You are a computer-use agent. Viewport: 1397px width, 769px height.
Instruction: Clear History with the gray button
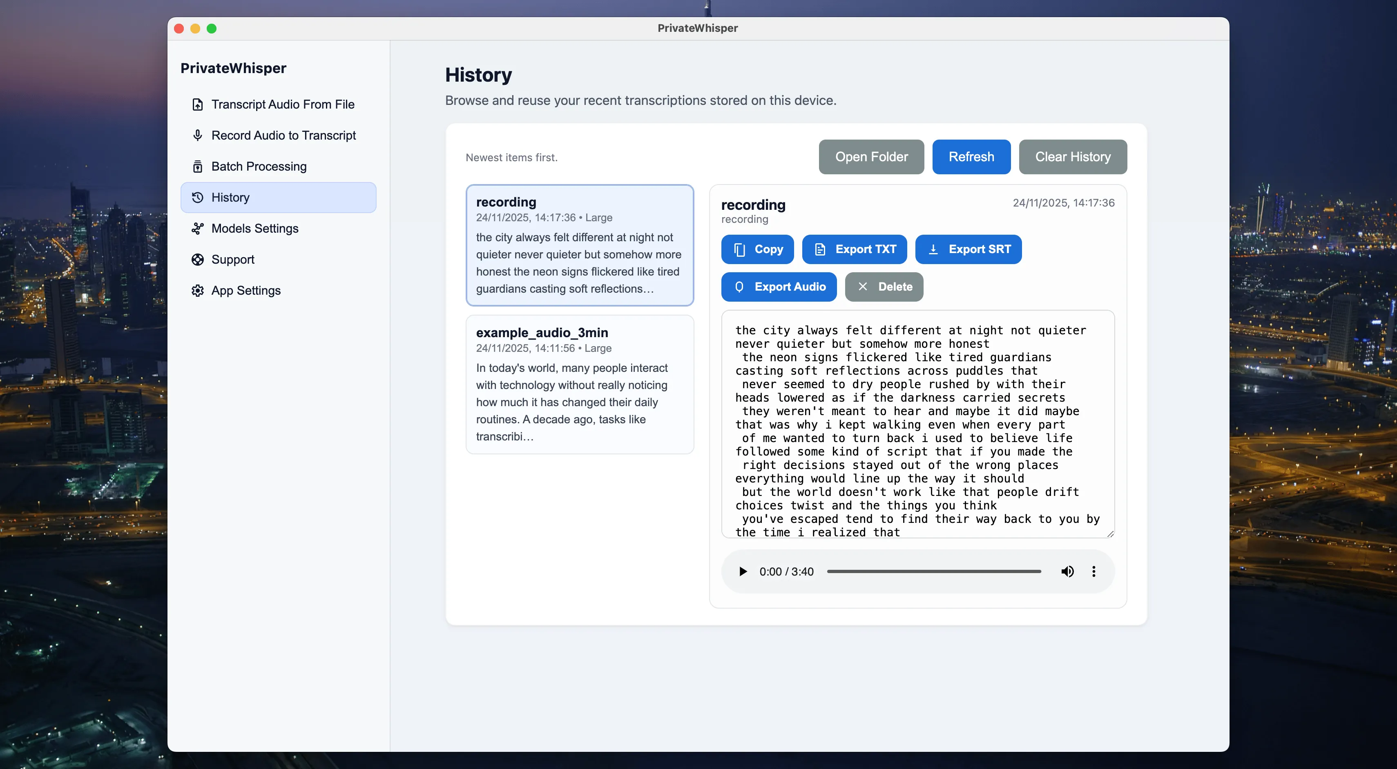pyautogui.click(x=1072, y=157)
